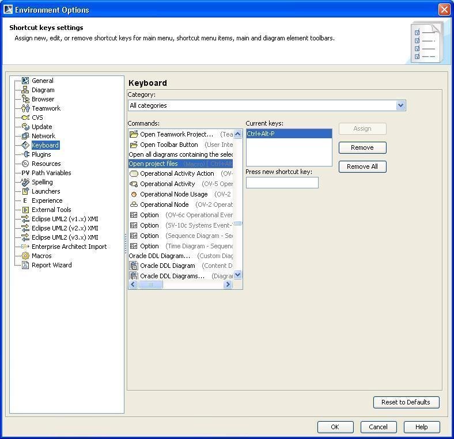This screenshot has height=439, width=454.
Task: Click the Operational Activity Action icon
Action: (x=134, y=174)
